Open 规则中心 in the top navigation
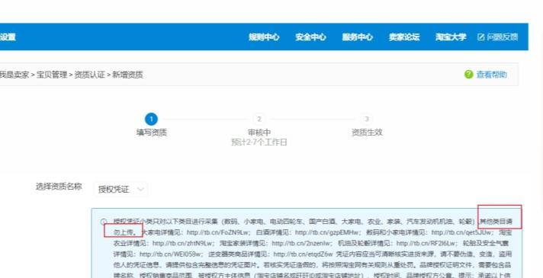The image size is (543, 278). 264,37
